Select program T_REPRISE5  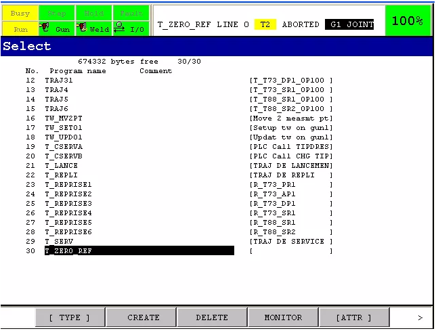[68, 222]
